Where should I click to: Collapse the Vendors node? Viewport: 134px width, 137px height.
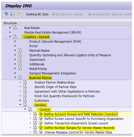(x=20, y=105)
